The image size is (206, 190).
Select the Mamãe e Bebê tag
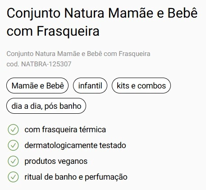tap(37, 86)
